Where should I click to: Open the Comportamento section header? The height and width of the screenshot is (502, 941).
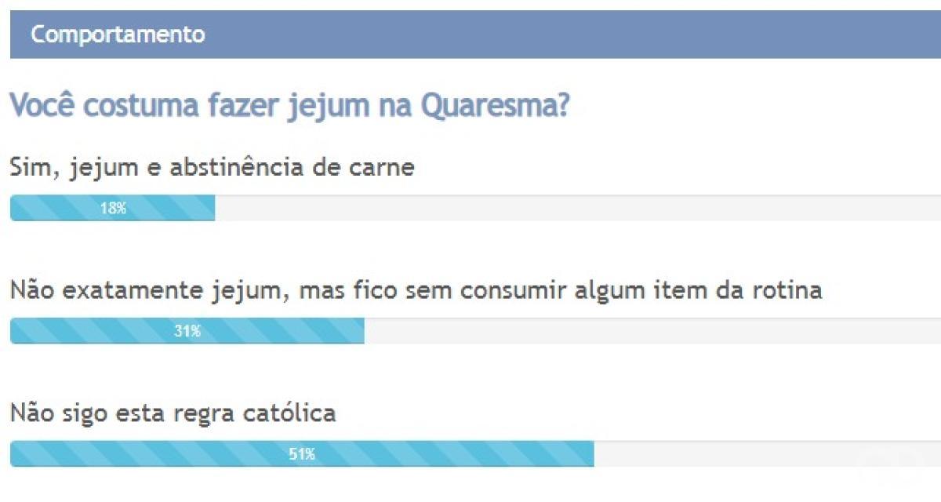click(x=118, y=35)
